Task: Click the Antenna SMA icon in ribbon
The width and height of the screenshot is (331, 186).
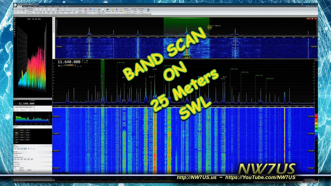Action: 58,10
